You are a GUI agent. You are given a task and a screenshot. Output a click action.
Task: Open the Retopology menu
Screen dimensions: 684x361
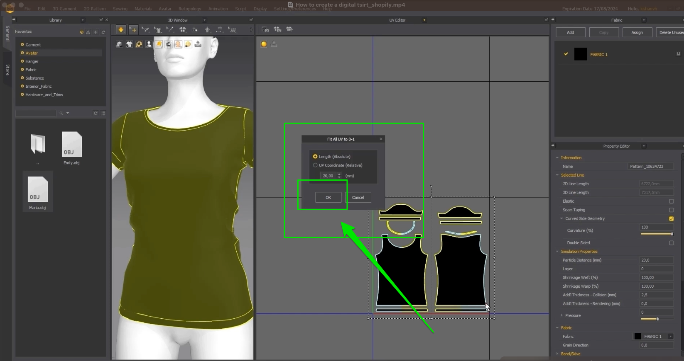(x=189, y=9)
